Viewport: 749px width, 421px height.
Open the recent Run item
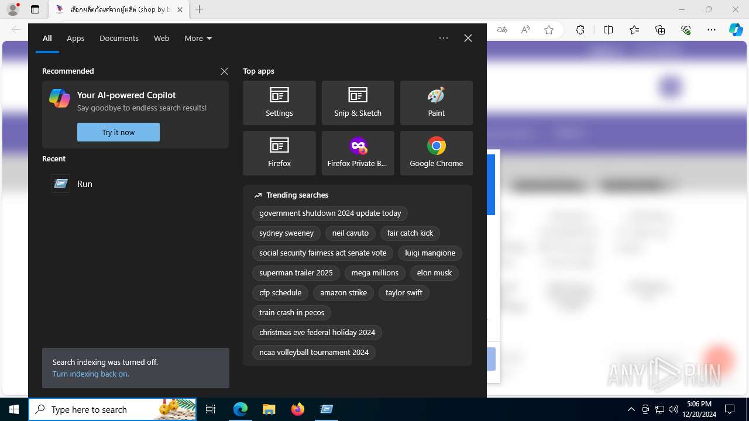135,184
